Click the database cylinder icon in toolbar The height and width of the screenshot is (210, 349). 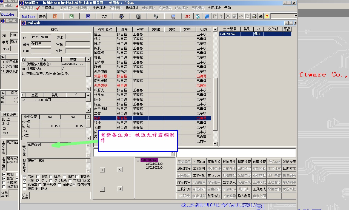[138, 16]
